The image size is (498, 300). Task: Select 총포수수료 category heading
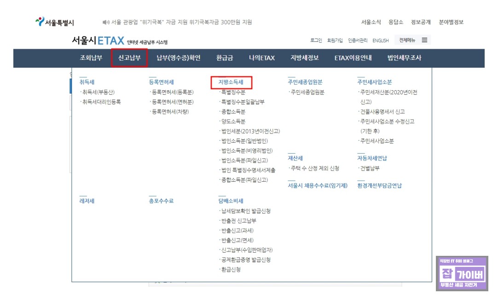[x=161, y=201]
